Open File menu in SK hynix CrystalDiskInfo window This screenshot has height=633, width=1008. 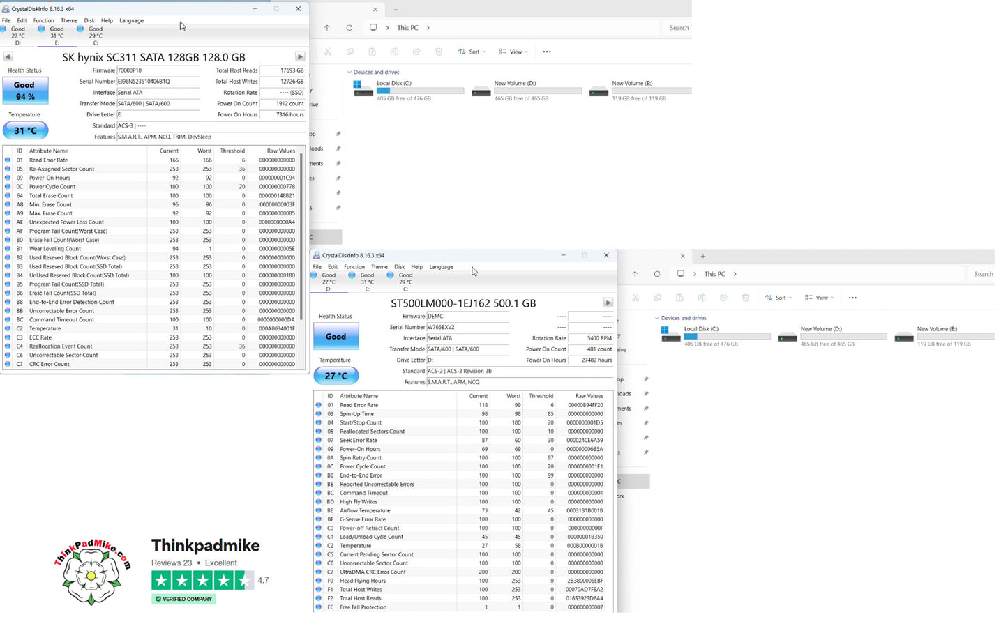[6, 20]
